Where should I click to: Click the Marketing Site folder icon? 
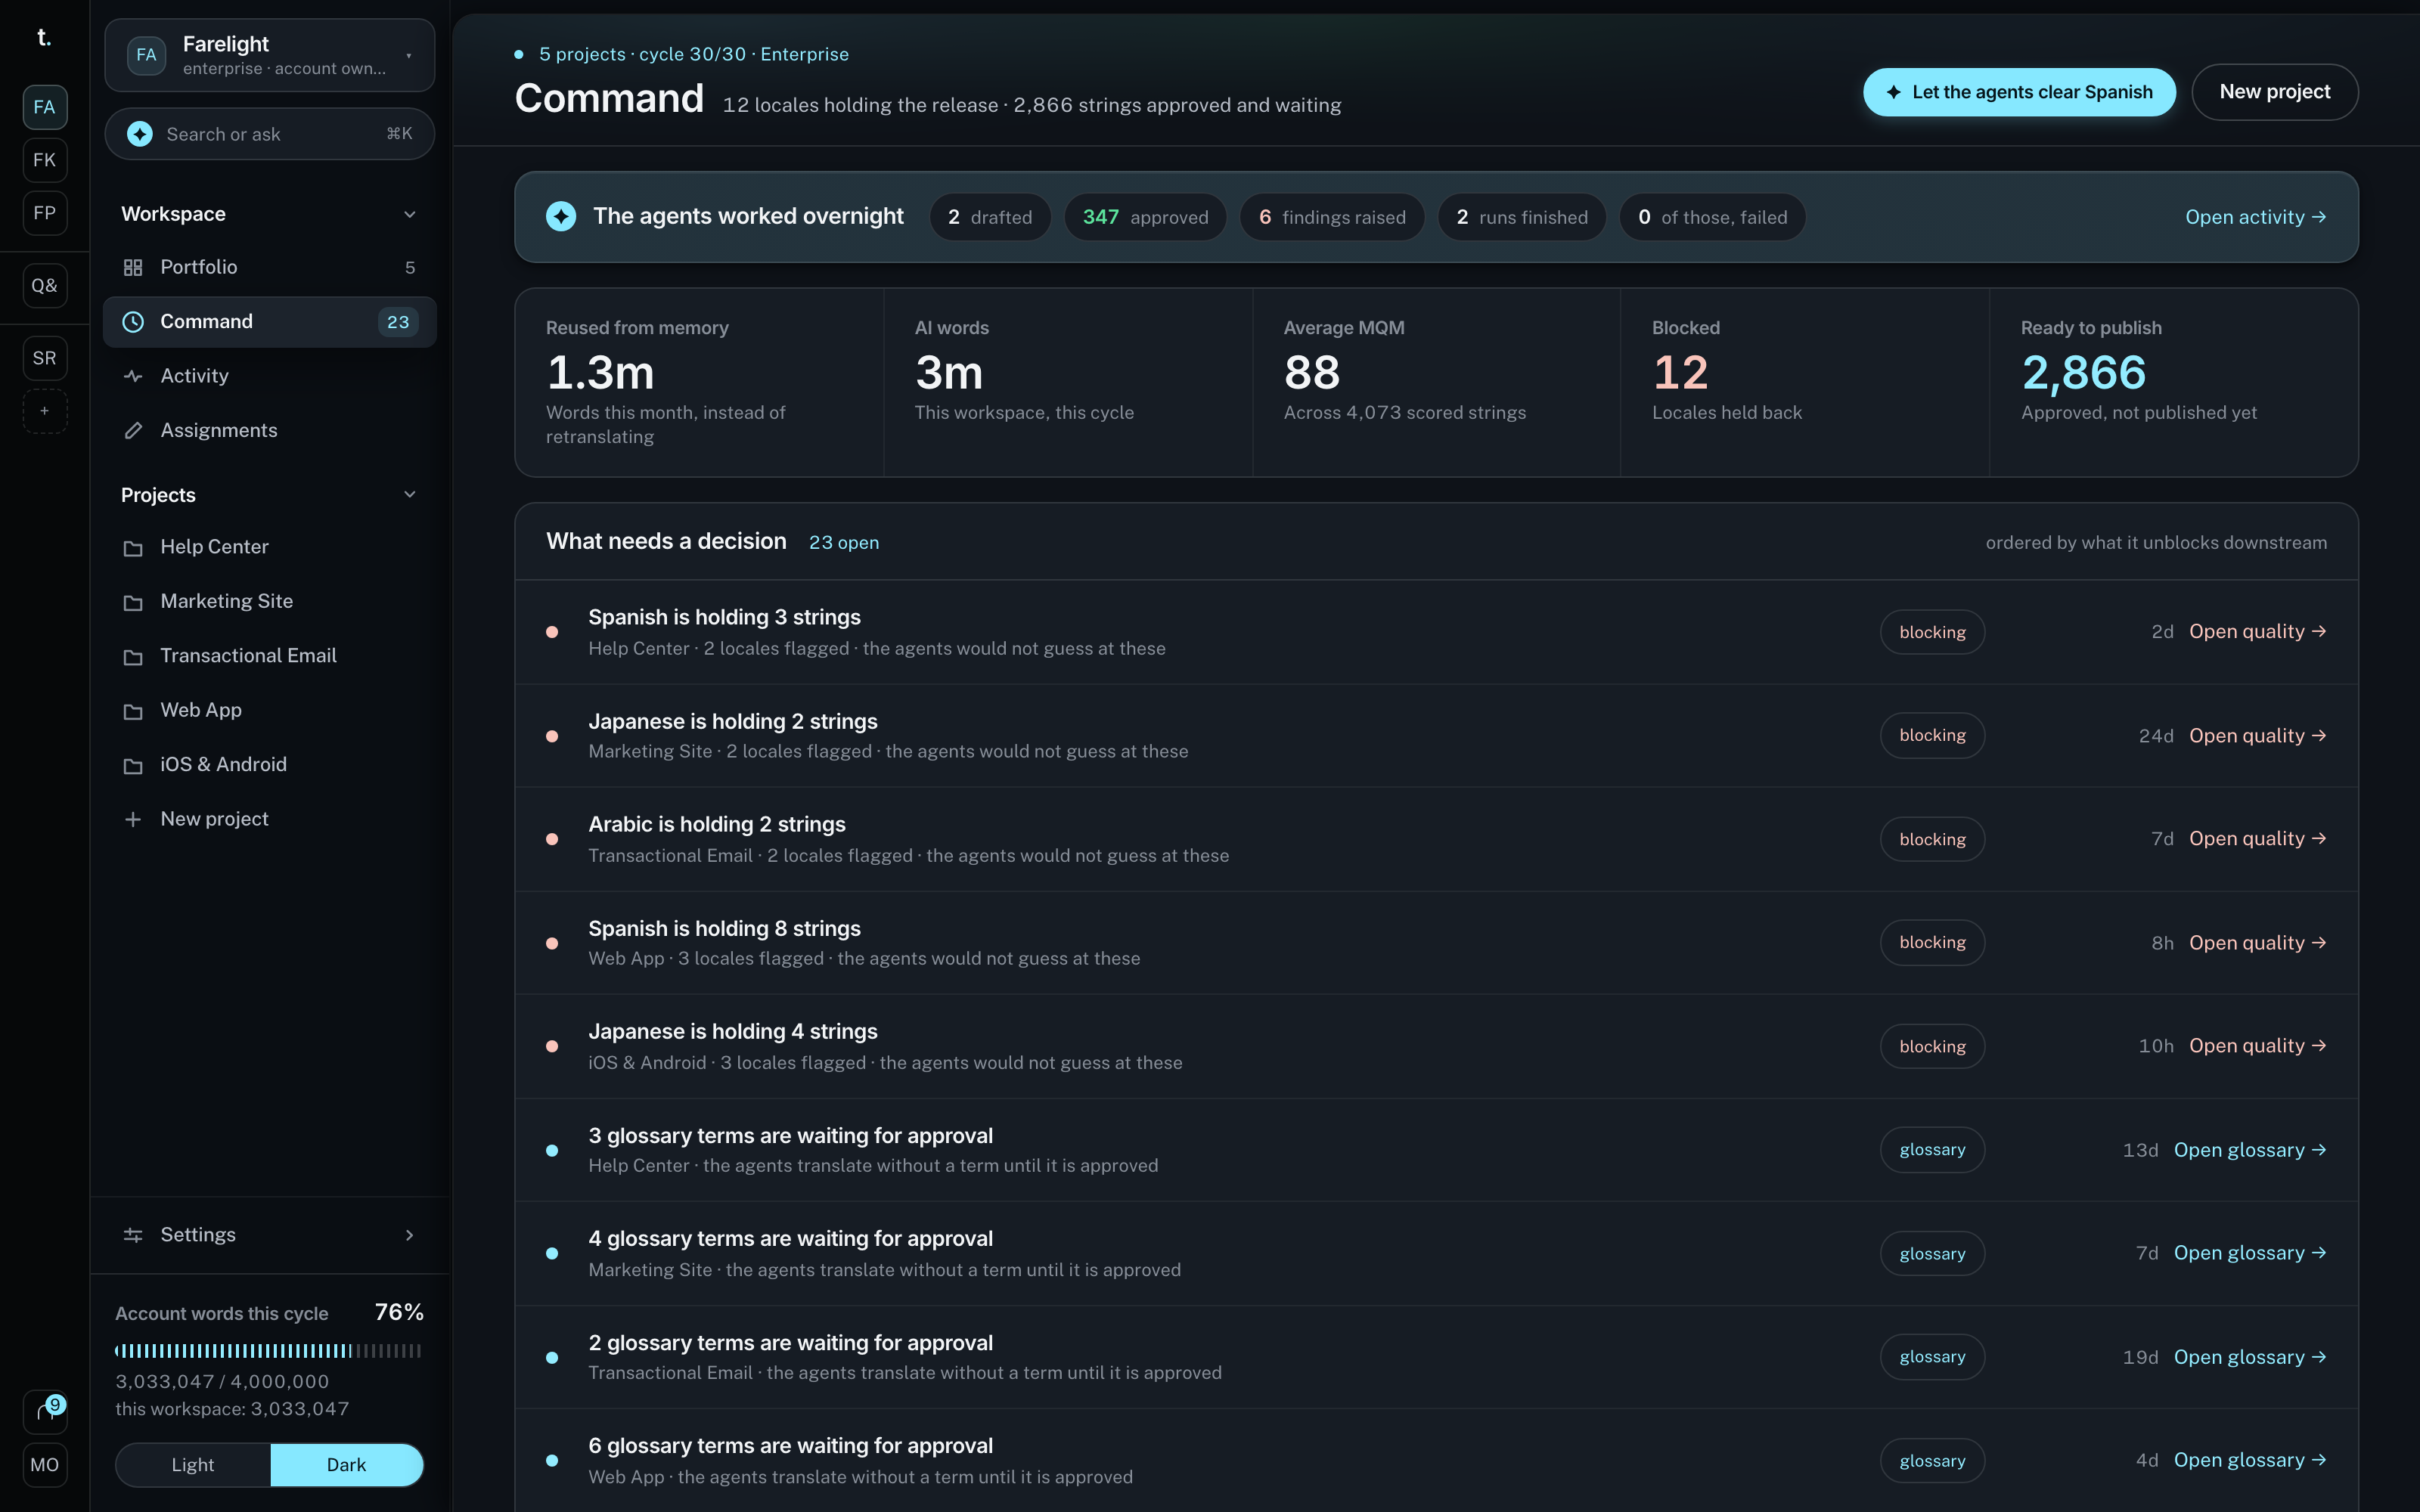(133, 602)
